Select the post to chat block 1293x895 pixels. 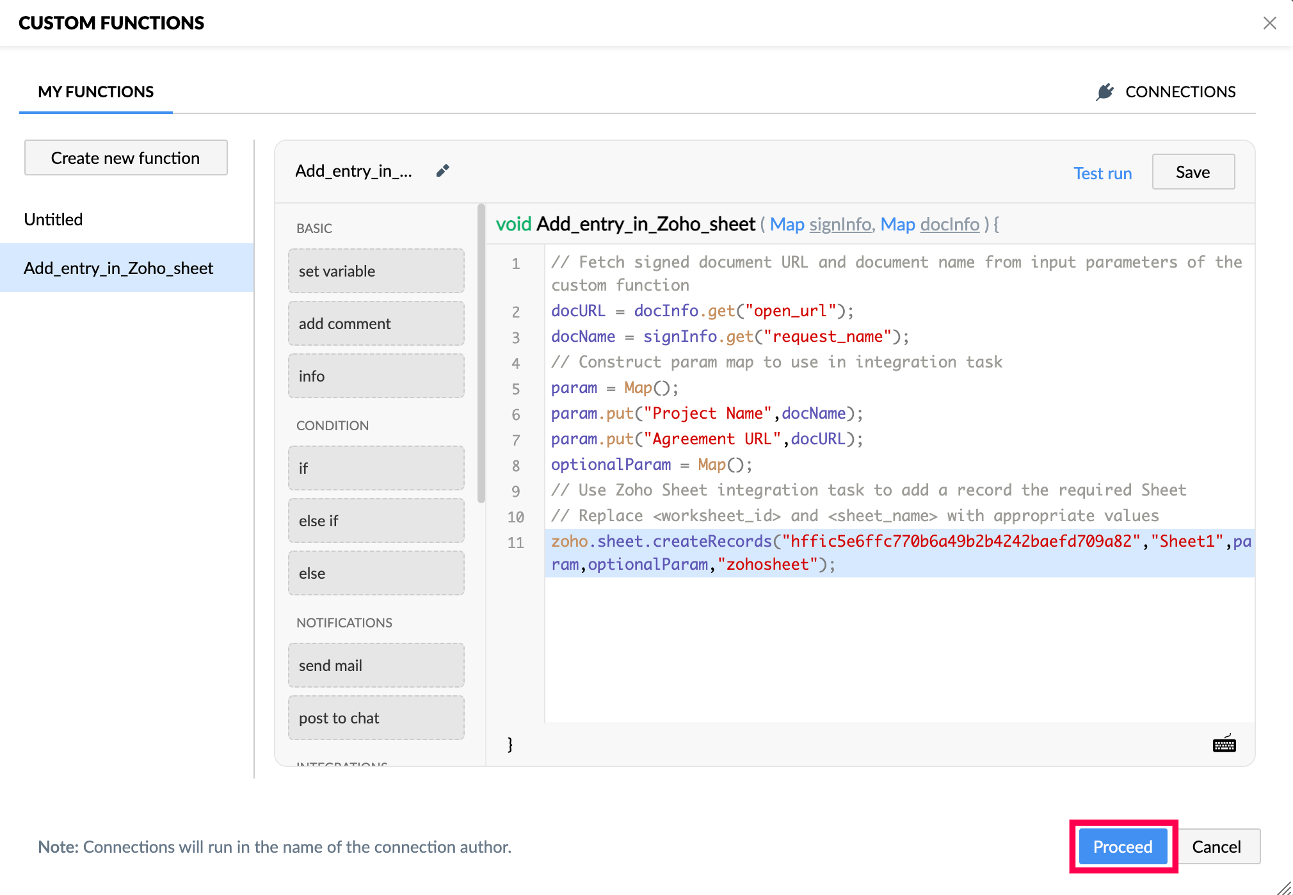[x=376, y=718]
